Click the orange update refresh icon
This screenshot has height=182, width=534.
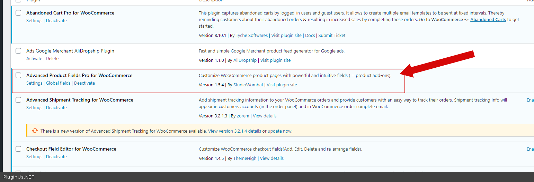[35, 131]
